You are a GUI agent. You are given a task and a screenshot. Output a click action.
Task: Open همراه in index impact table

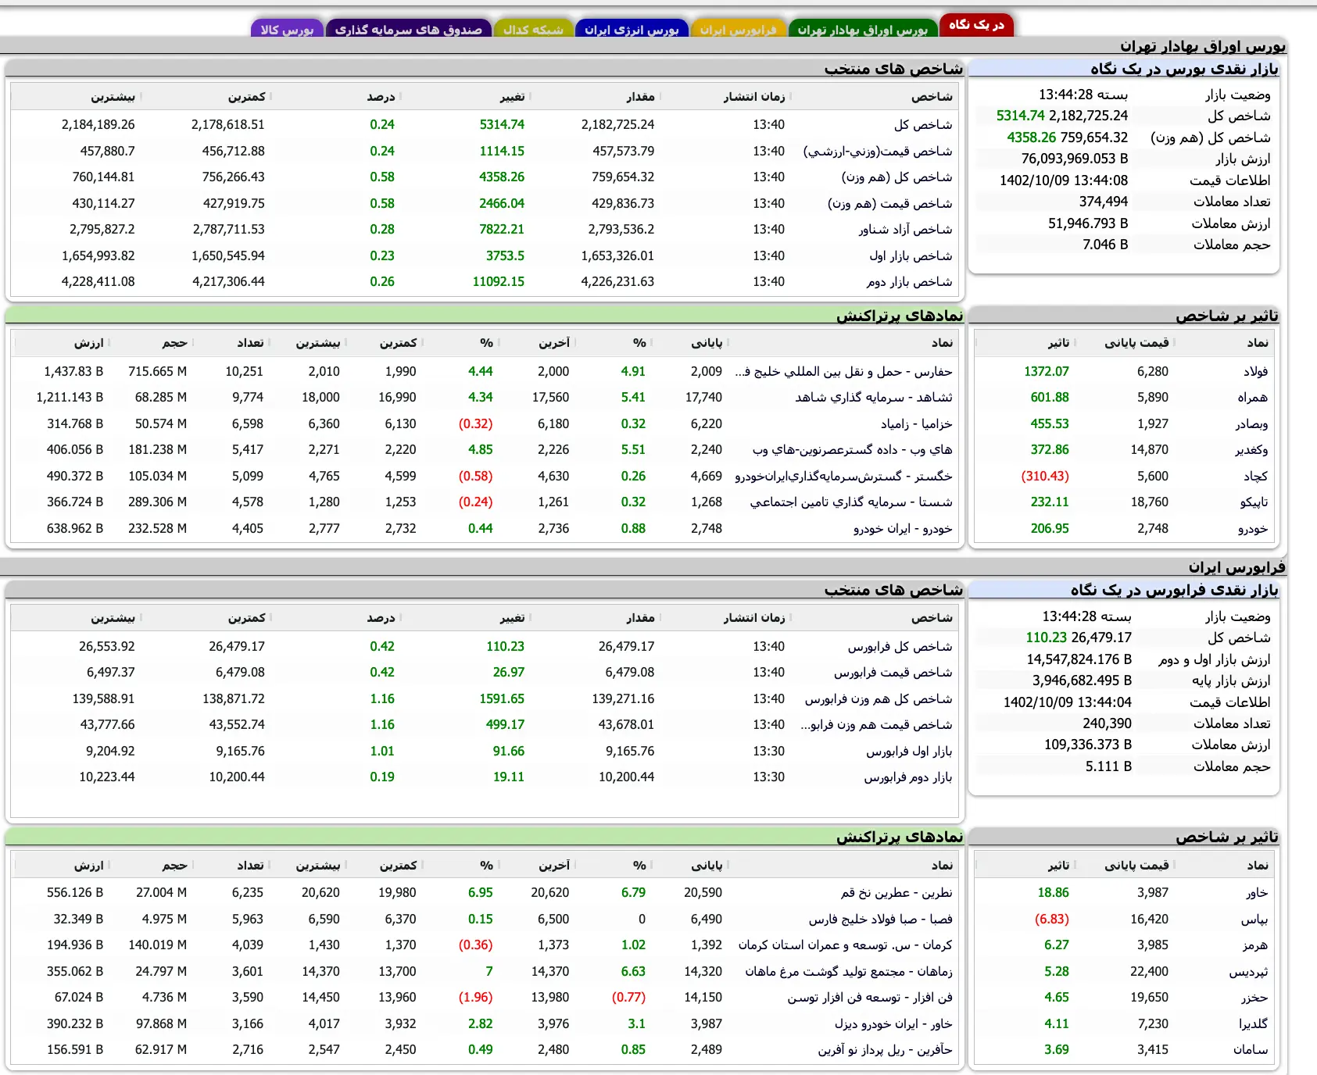click(x=1253, y=398)
